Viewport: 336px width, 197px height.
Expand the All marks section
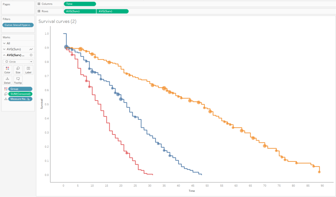tap(4, 43)
